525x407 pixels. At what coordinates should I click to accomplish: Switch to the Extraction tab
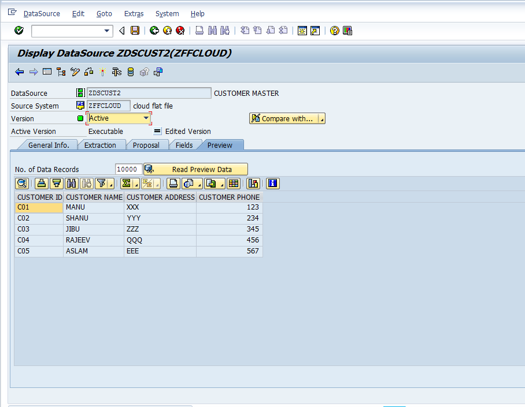[102, 145]
